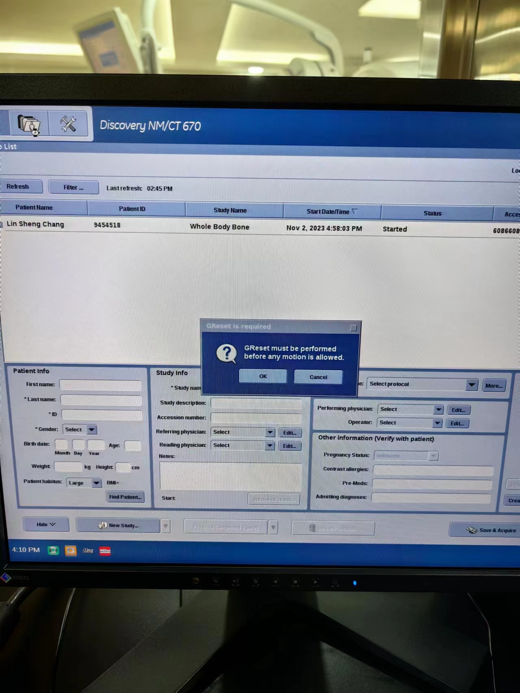Image resolution: width=520 pixels, height=693 pixels.
Task: Open the Select protocol dropdown
Action: tap(471, 385)
